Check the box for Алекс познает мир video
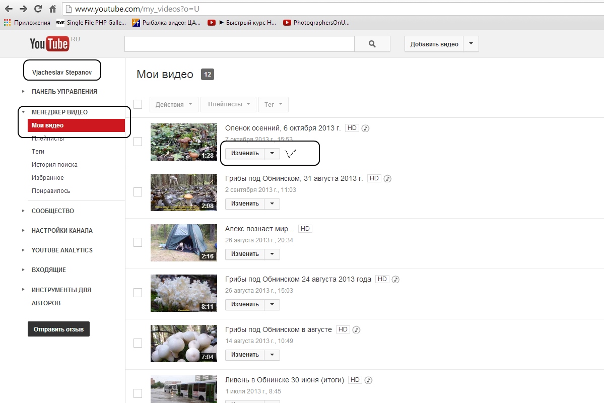This screenshot has height=403, width=604. (138, 242)
